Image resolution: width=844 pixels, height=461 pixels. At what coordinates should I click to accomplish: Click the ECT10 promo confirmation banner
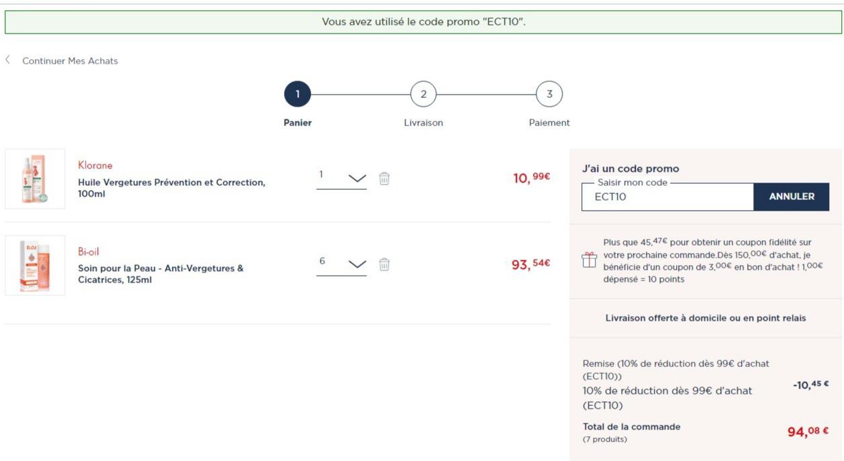pos(423,22)
